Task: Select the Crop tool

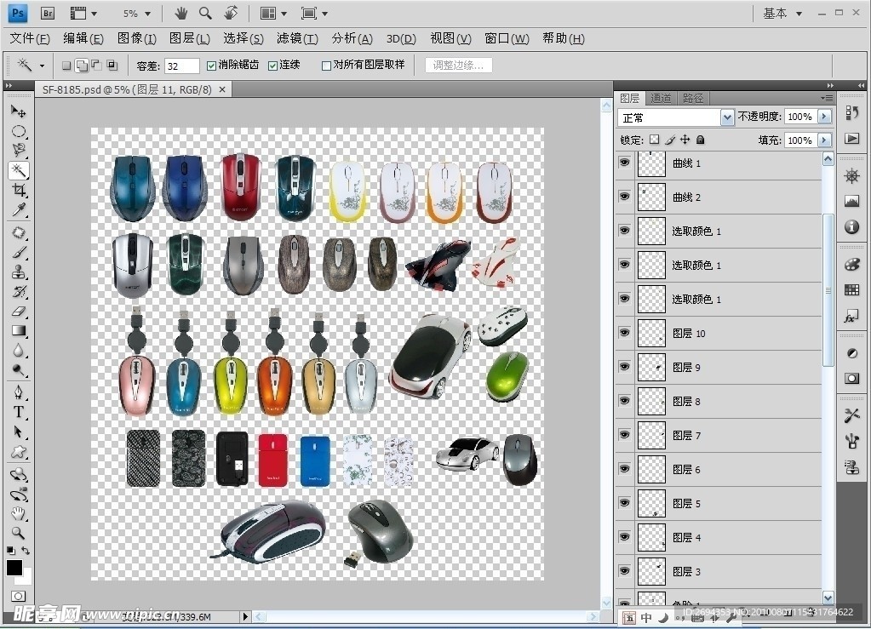Action: coord(19,190)
